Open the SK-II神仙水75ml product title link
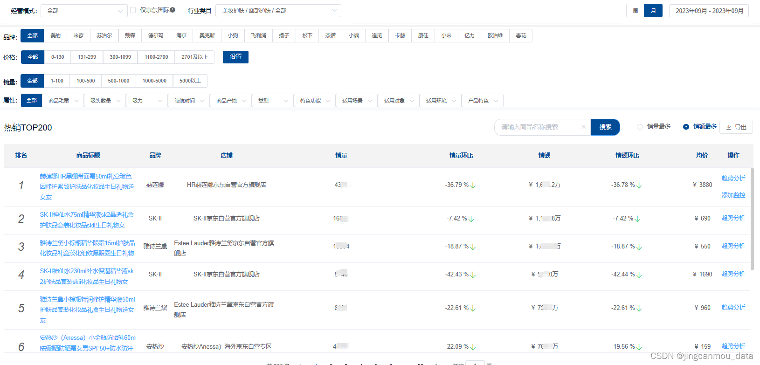Viewport: 760px width, 365px height. click(x=87, y=220)
